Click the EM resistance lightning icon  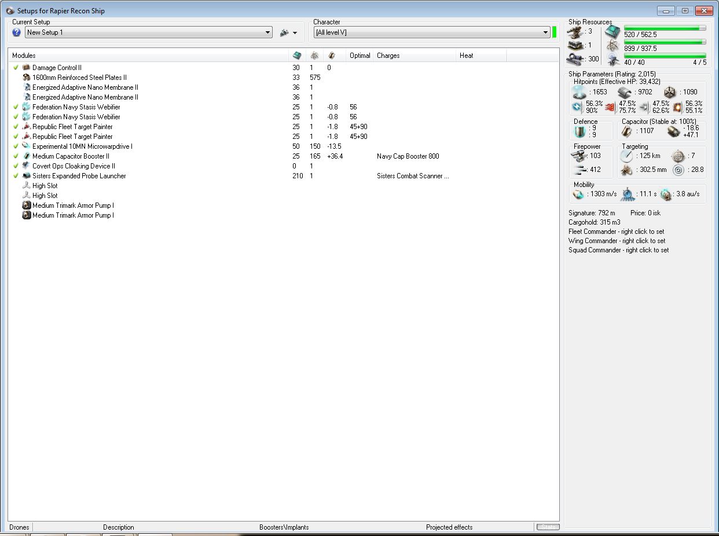click(x=577, y=107)
